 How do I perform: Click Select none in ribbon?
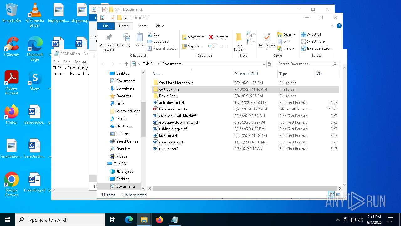[x=313, y=41]
